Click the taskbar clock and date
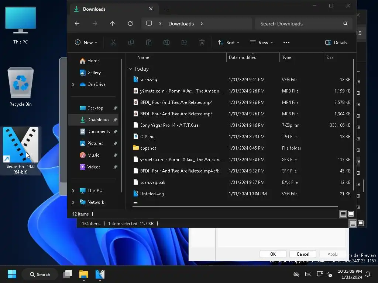The height and width of the screenshot is (283, 378). click(350, 274)
